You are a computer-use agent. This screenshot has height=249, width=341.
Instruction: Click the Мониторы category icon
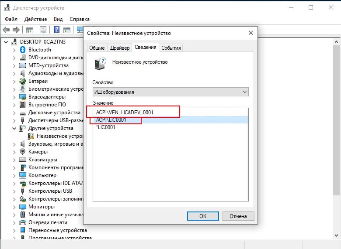point(23,207)
